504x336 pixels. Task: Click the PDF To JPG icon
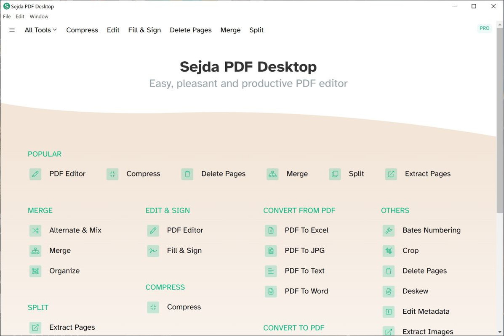tap(271, 251)
